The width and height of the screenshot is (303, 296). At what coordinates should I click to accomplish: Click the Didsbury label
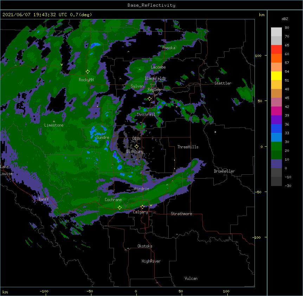pos(135,152)
